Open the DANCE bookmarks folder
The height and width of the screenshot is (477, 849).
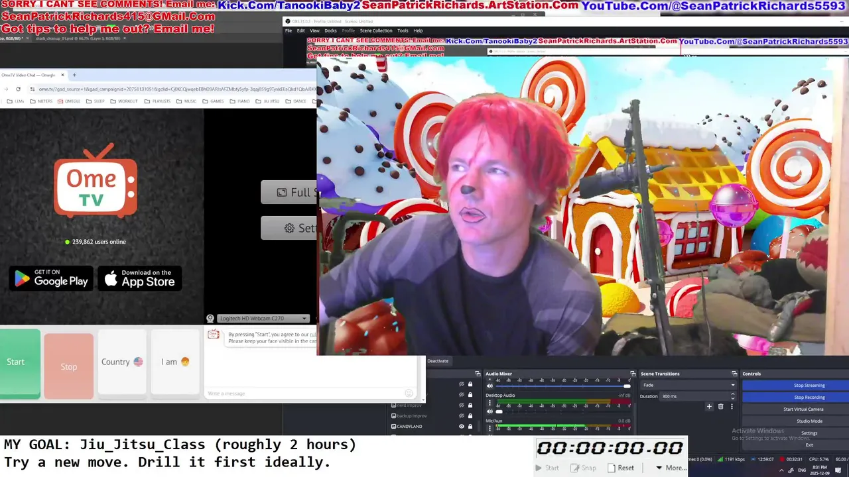click(x=296, y=101)
